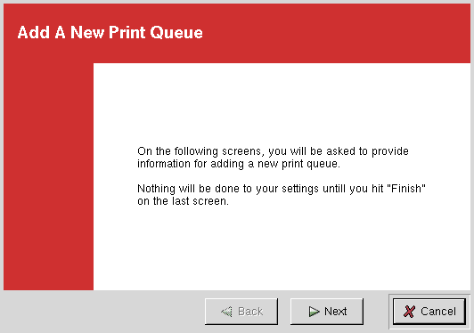Click the grayed-out Back arrow icon
The width and height of the screenshot is (474, 333).
[x=226, y=312]
